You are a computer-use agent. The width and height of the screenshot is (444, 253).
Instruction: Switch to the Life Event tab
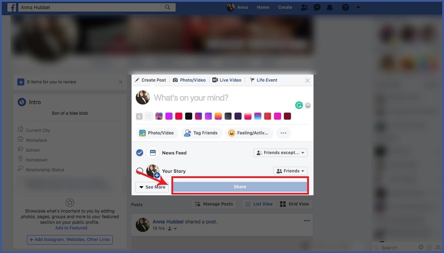263,80
